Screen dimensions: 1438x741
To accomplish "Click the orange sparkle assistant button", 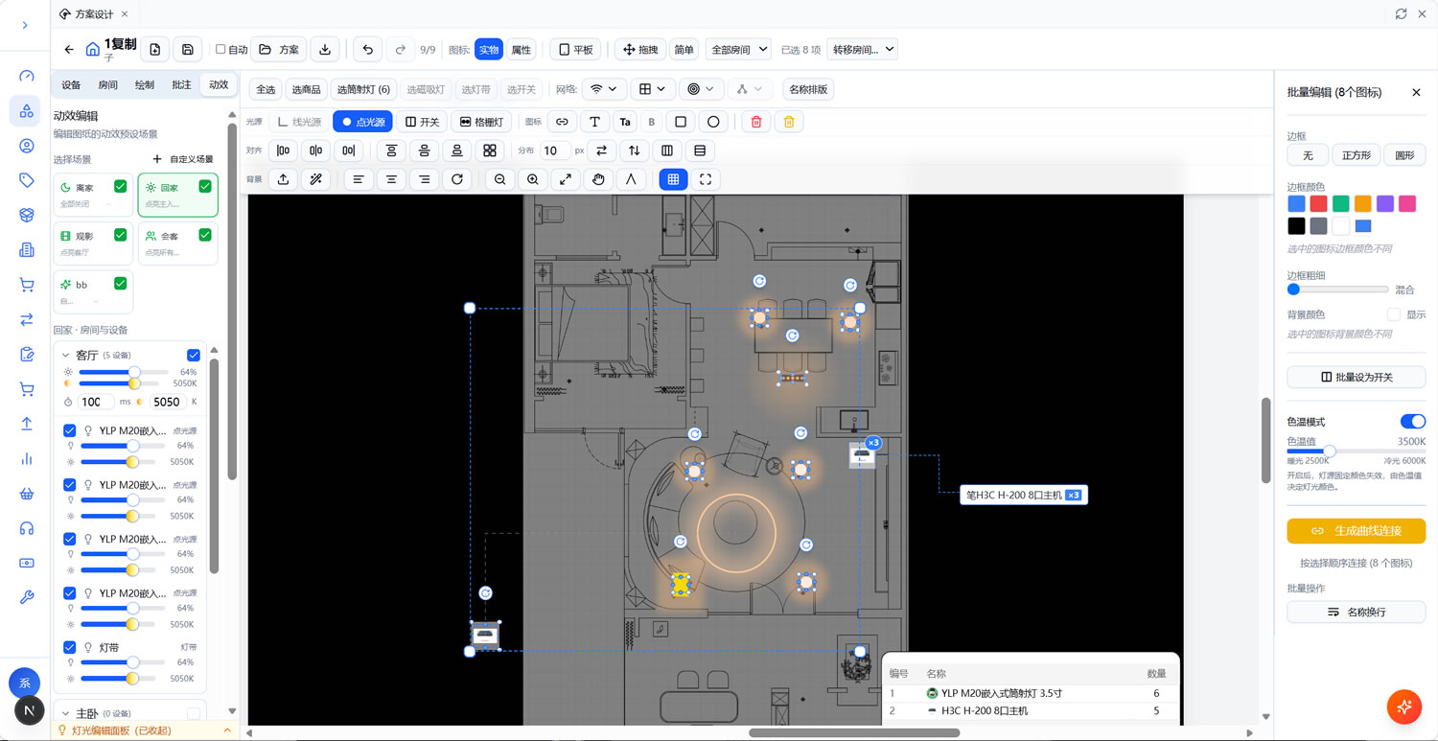I will (1404, 706).
